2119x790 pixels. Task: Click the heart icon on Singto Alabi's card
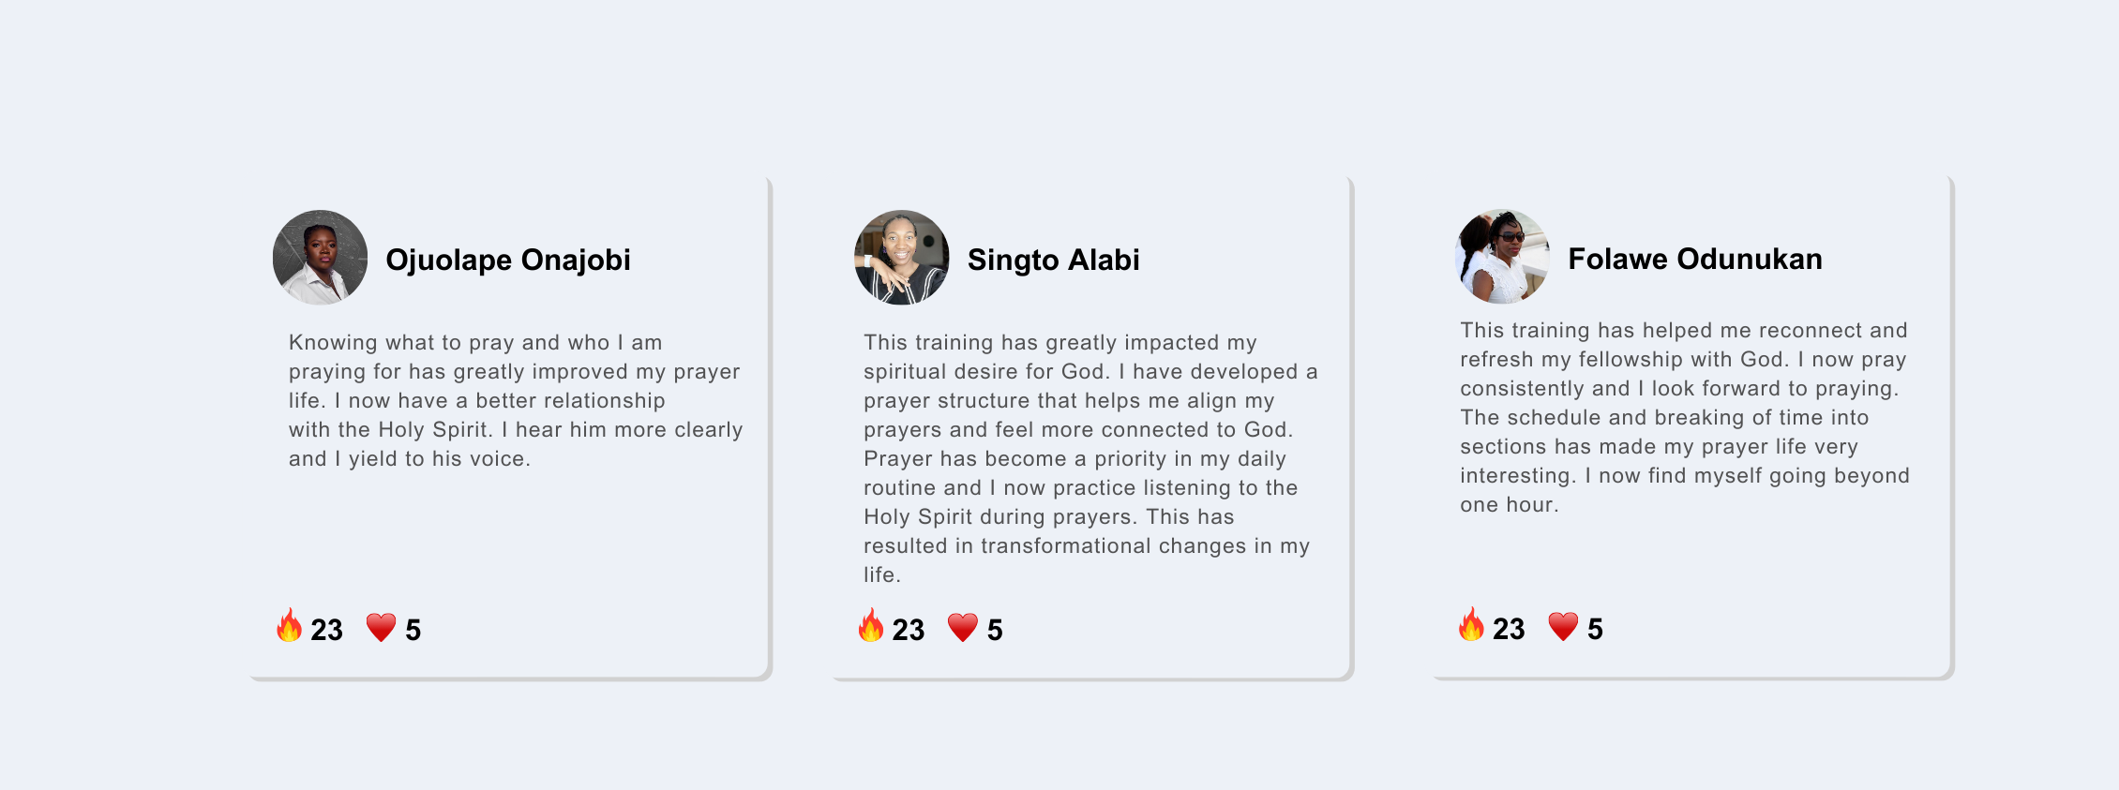963,627
